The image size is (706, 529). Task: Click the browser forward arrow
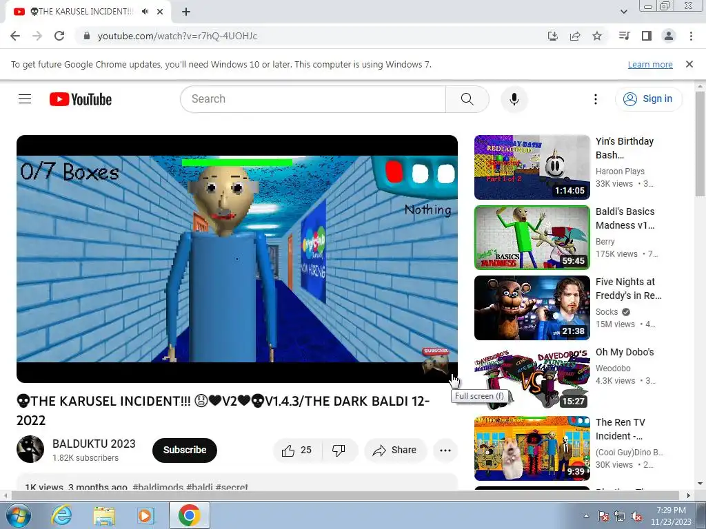point(37,36)
